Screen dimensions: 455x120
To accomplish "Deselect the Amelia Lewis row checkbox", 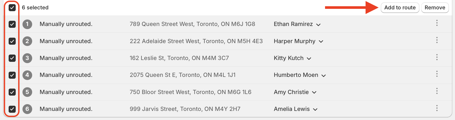I will (x=12, y=109).
